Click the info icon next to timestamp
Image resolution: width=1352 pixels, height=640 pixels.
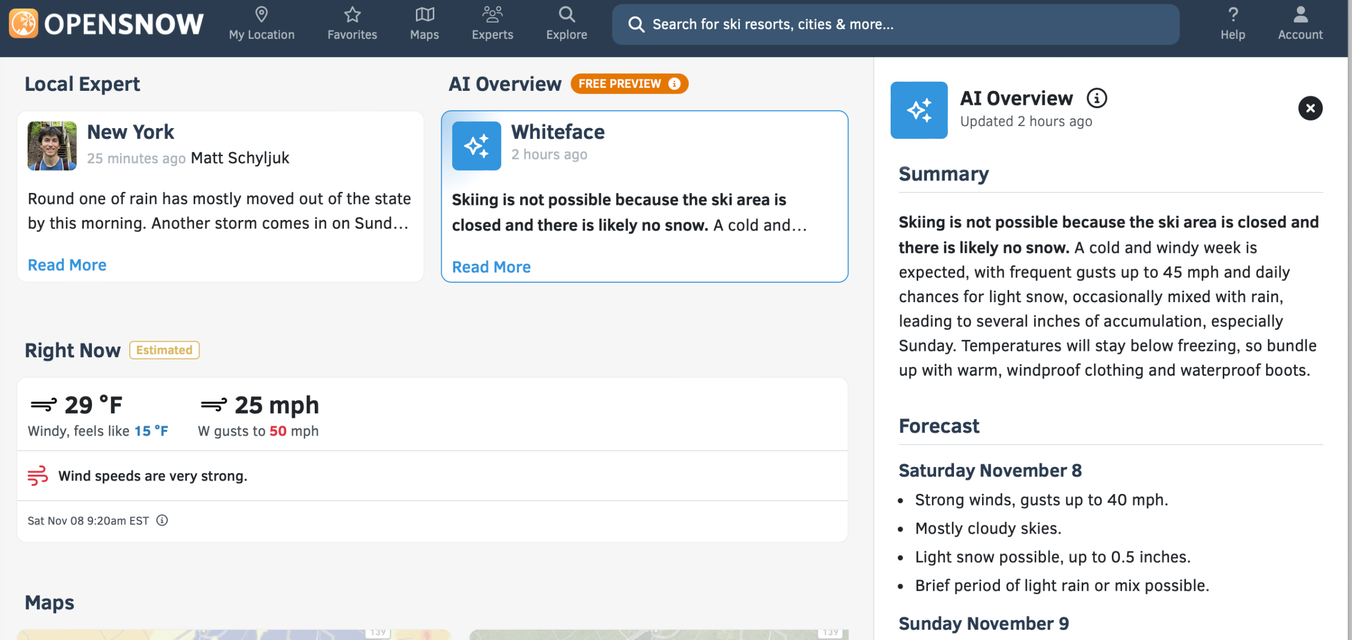162,520
